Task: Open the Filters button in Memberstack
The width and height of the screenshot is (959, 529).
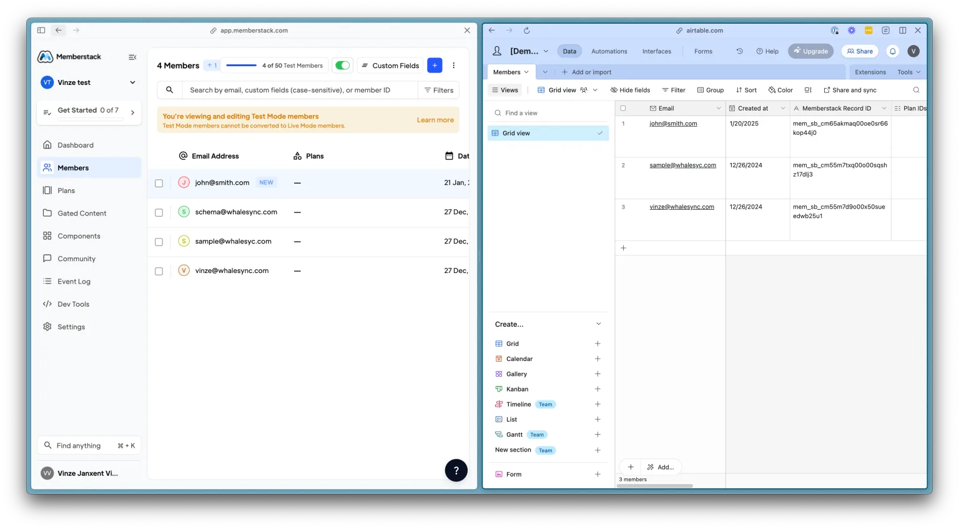Action: click(x=439, y=90)
